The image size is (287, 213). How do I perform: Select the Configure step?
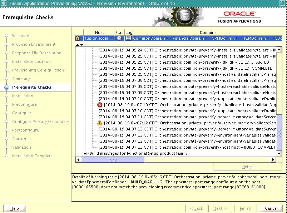[x=21, y=113]
